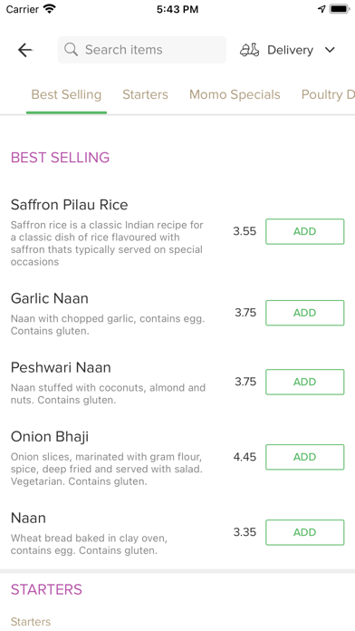Tap the Starters subcategory label at bottom
Viewport: 355px width, 631px height.
[x=31, y=622]
